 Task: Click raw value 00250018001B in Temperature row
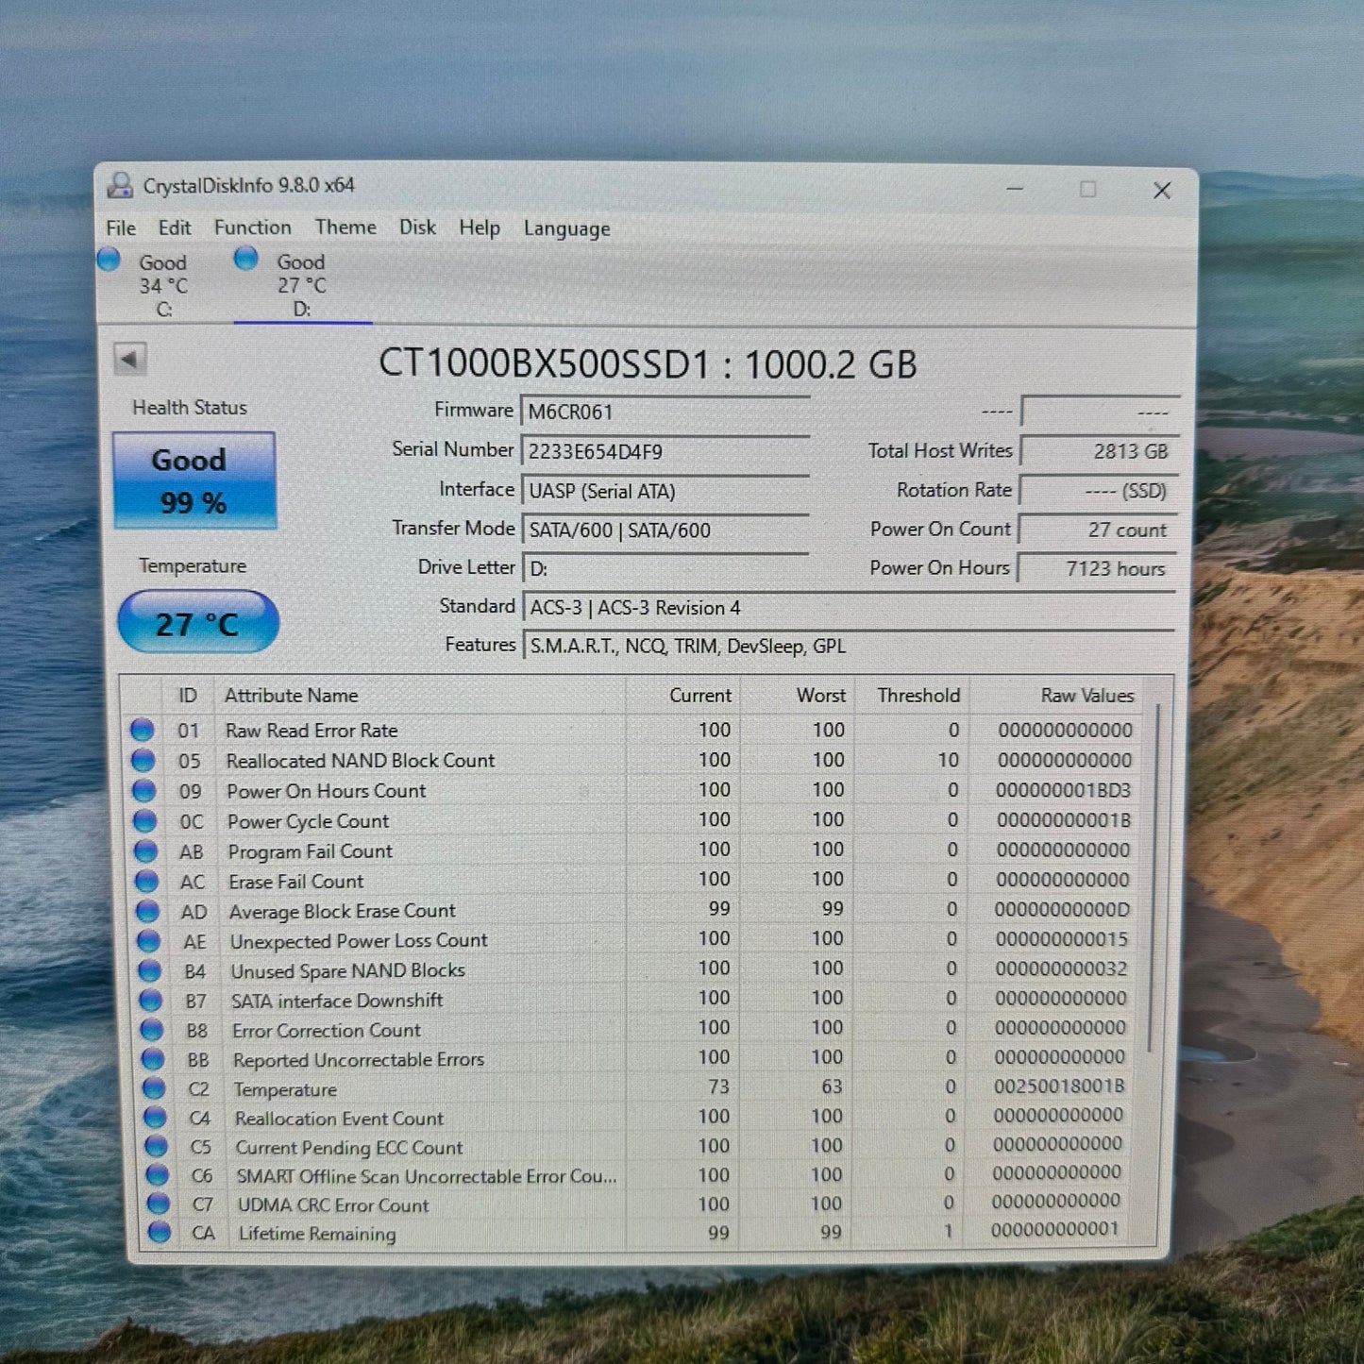click(1059, 1086)
